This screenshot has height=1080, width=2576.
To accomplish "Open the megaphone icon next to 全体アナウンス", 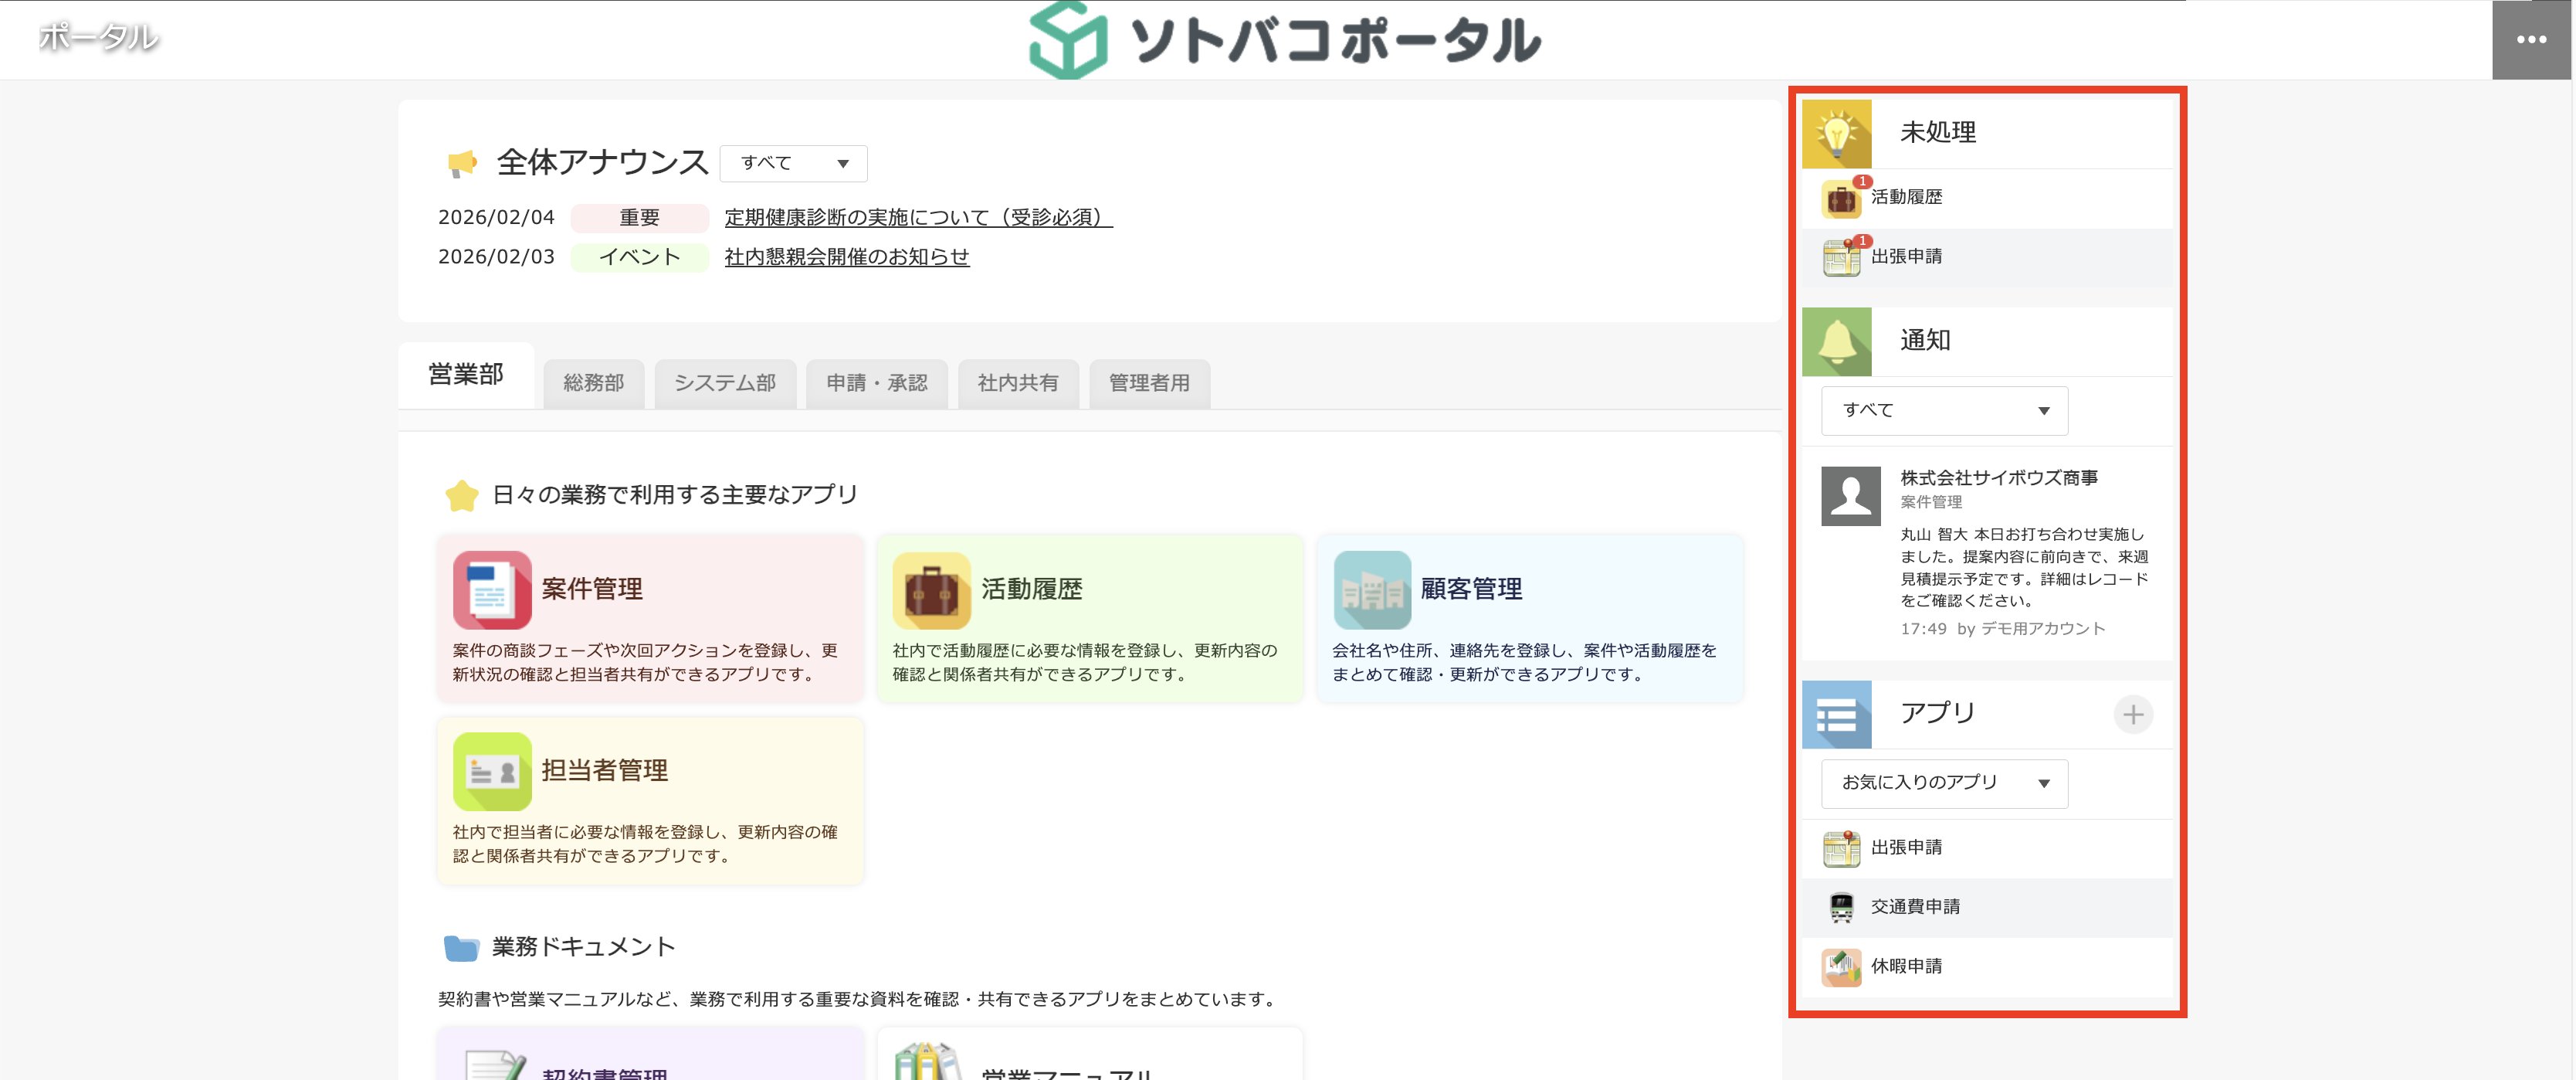I will click(x=463, y=162).
